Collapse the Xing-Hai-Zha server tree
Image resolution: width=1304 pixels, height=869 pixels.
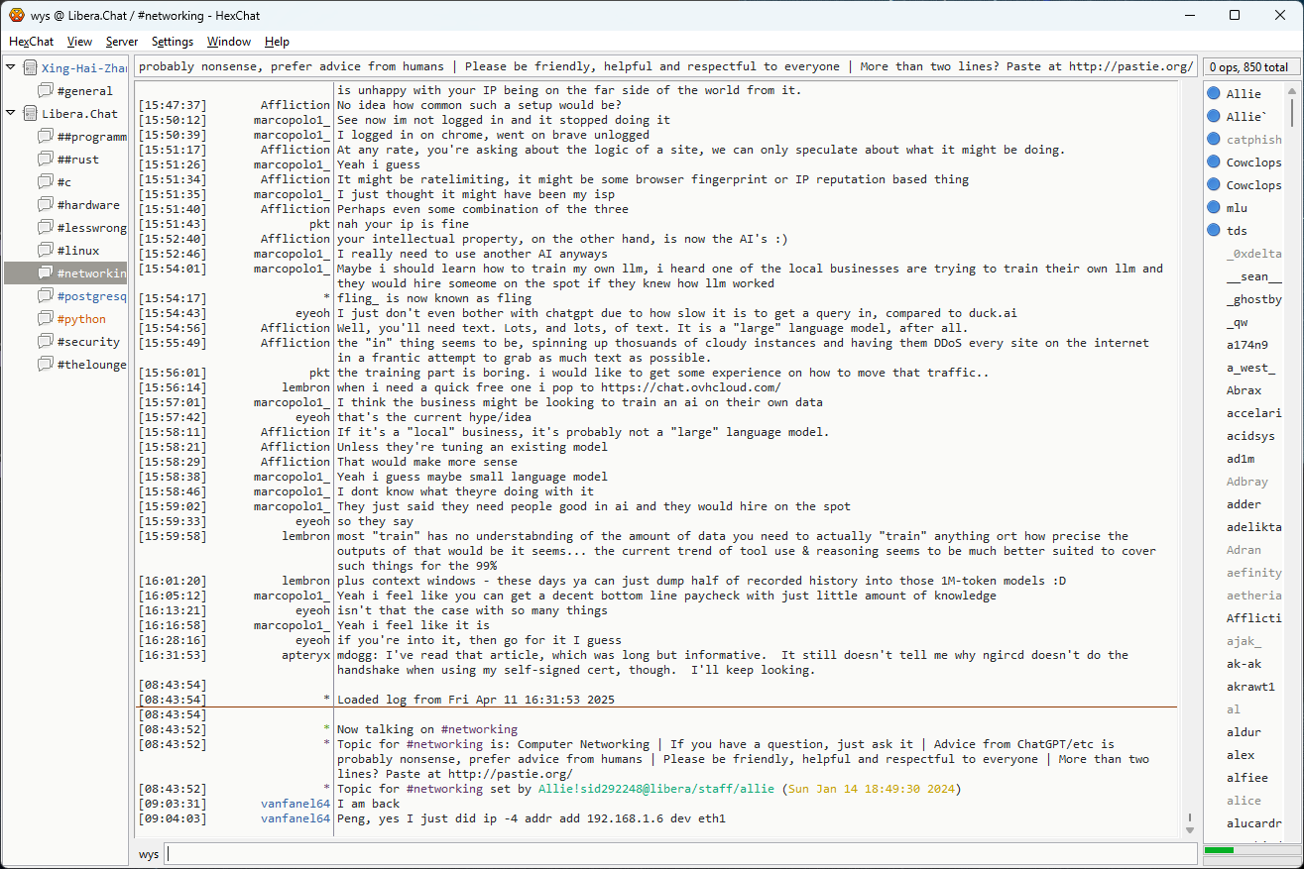point(11,67)
